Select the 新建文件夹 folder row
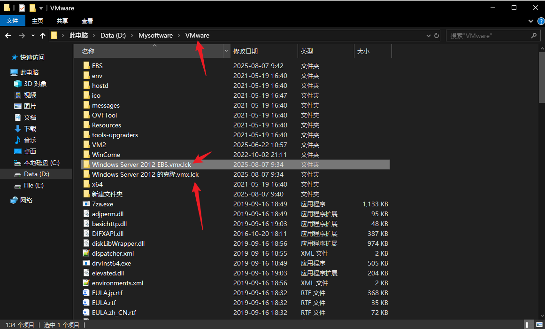545x329 pixels. tap(236, 194)
